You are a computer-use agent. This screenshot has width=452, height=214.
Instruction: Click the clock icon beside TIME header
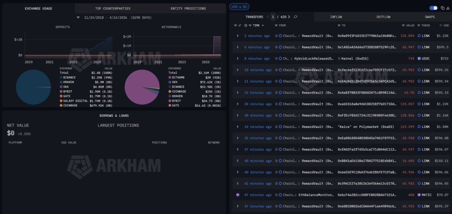245,26
